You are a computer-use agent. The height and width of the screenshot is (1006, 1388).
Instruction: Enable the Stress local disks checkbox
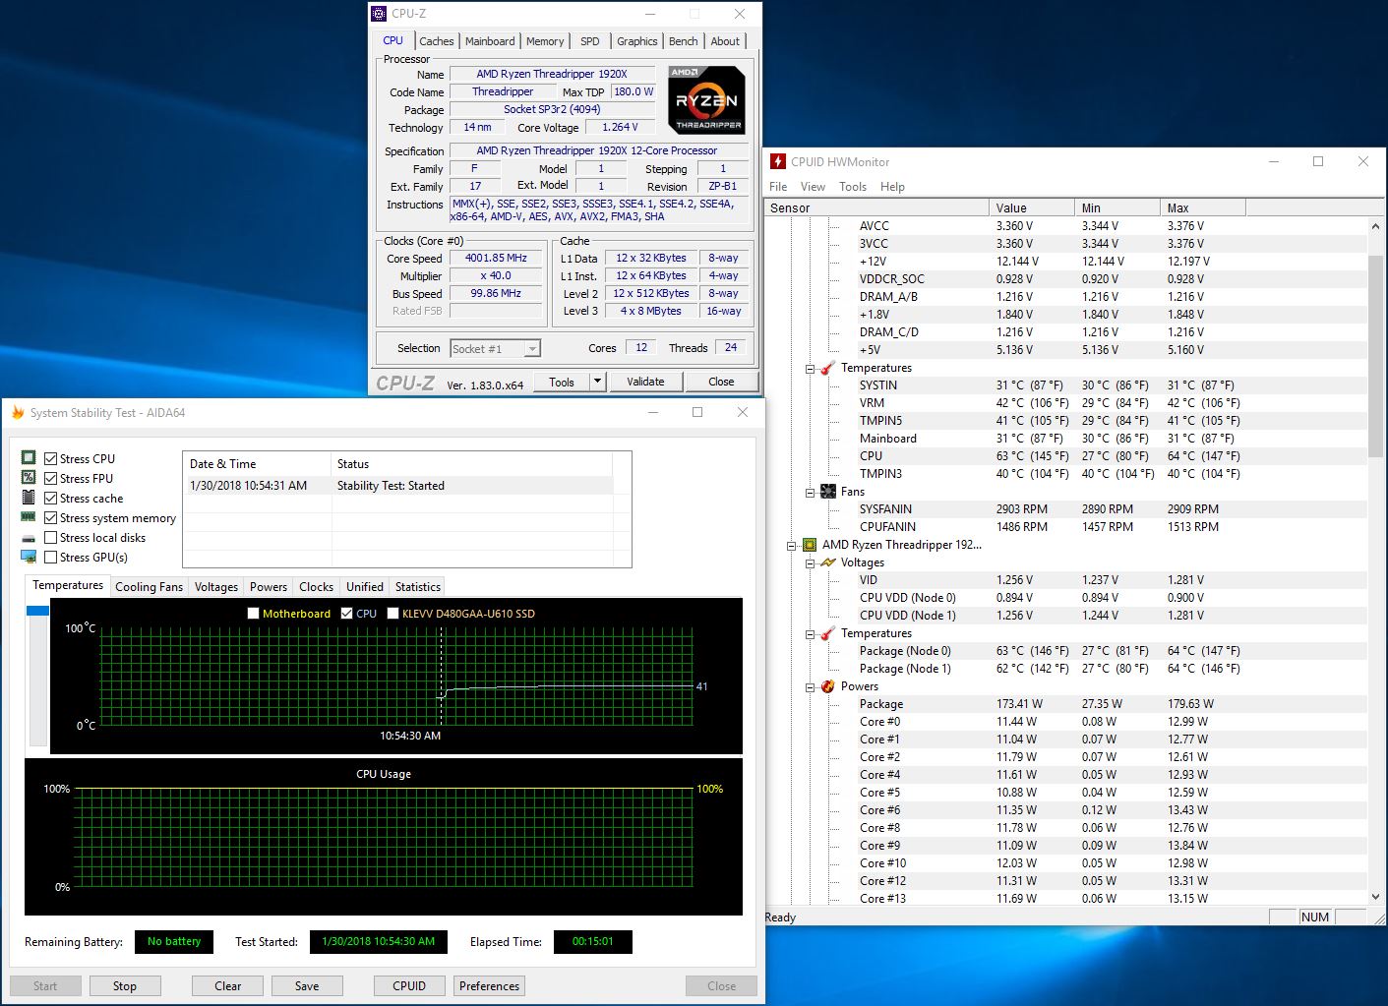point(51,538)
